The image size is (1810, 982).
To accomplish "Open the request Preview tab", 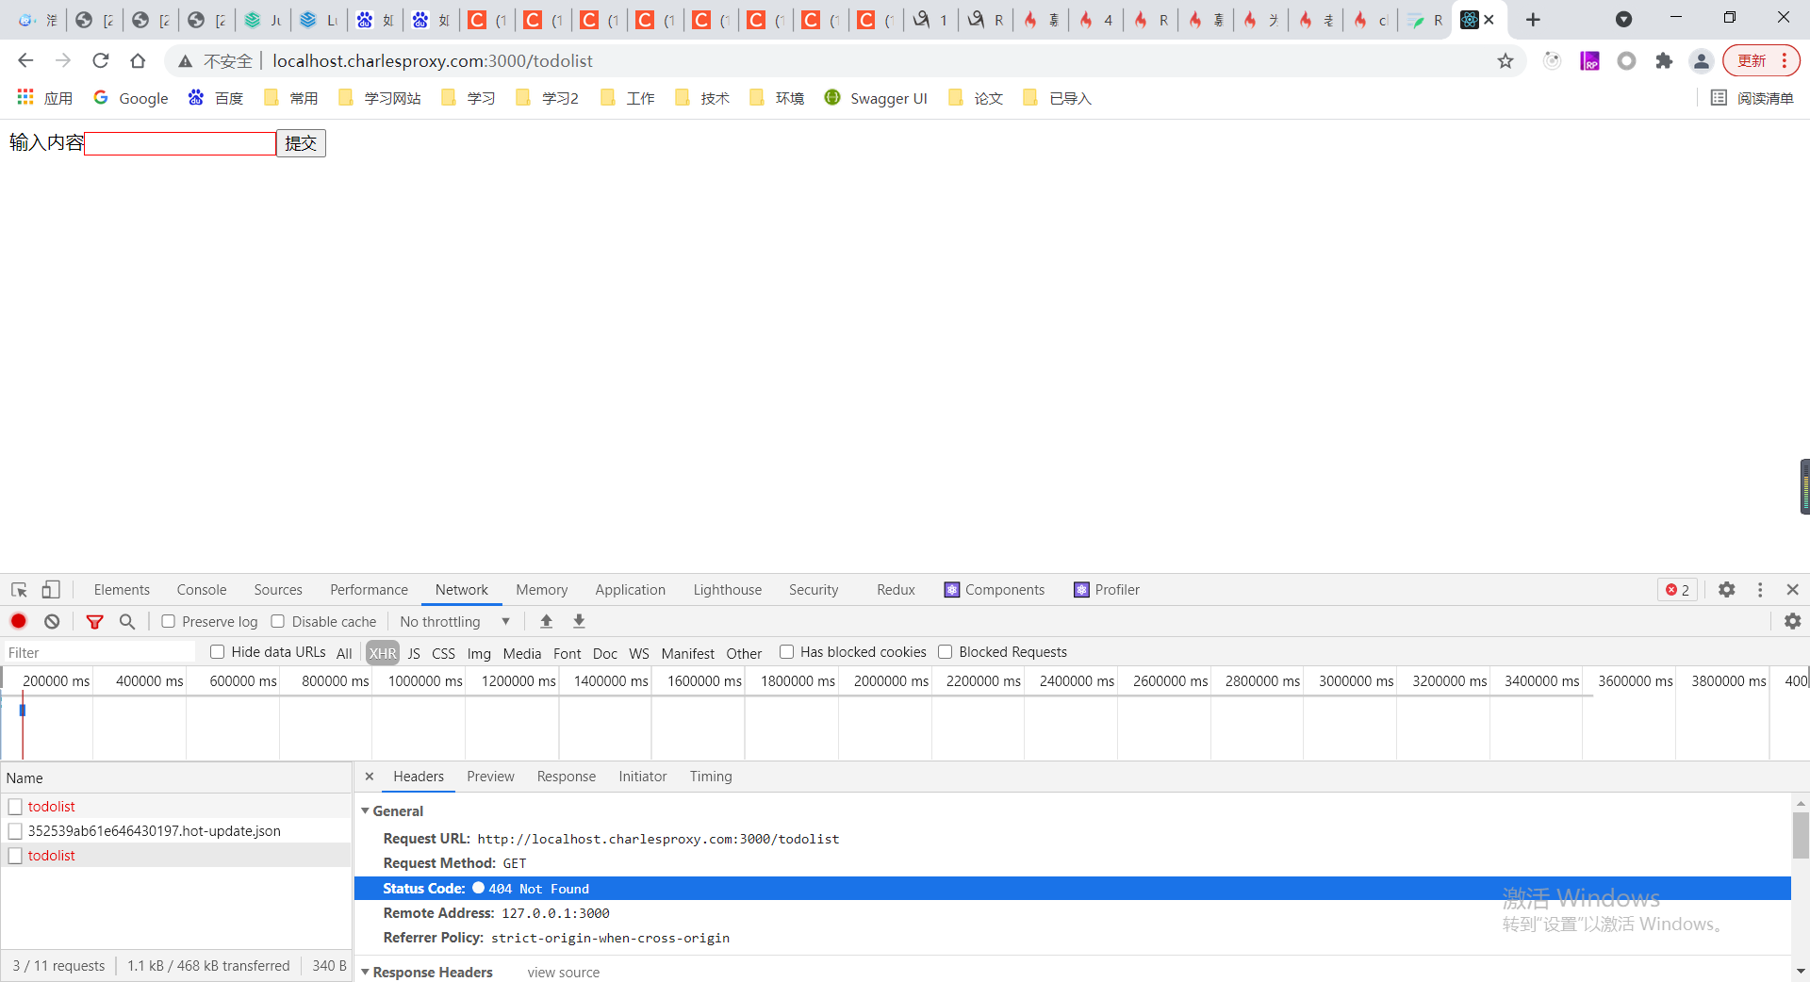I will tap(490, 777).
